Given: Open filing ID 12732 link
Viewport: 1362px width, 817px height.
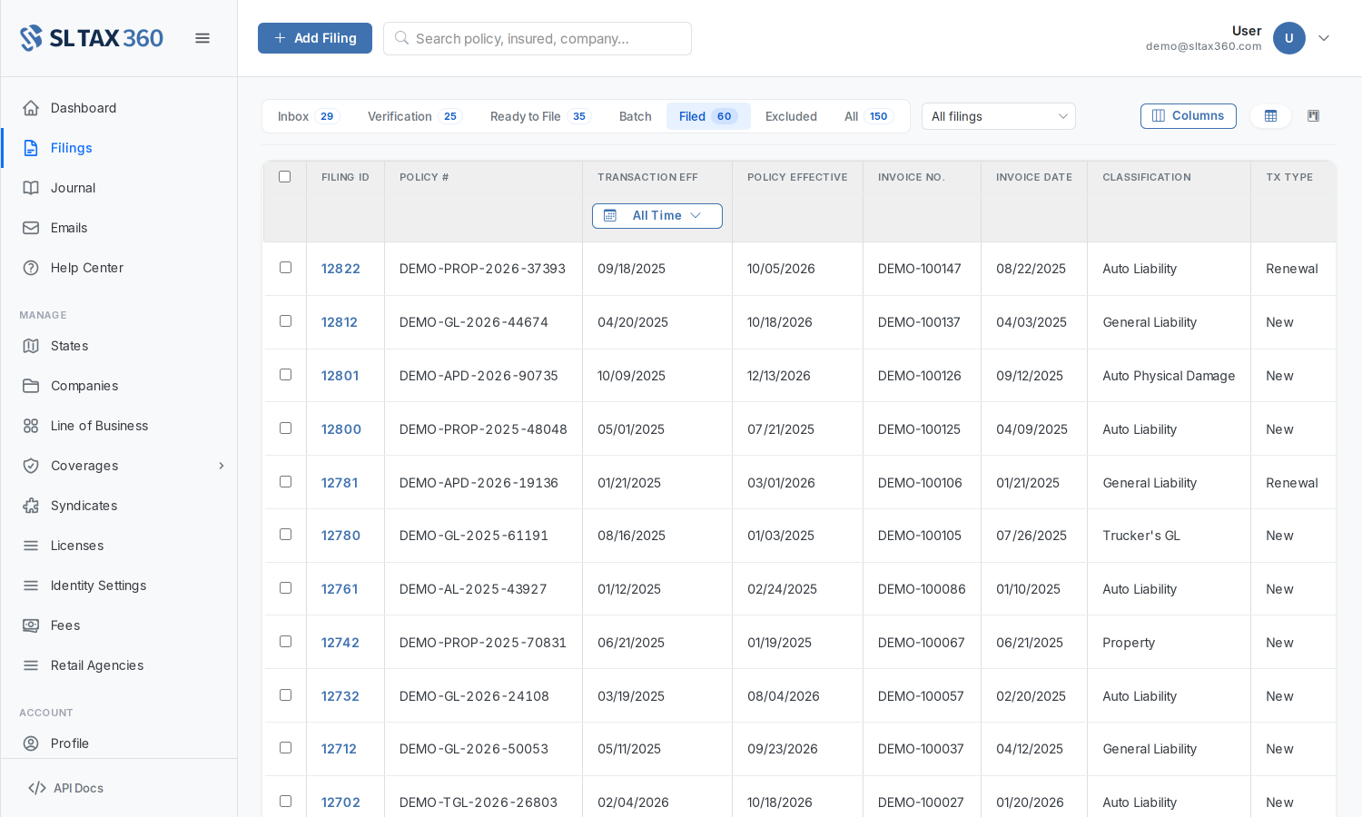Looking at the screenshot, I should click(x=340, y=696).
